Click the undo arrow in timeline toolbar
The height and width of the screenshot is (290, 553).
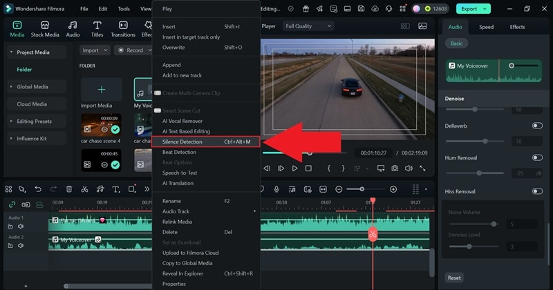(38, 189)
